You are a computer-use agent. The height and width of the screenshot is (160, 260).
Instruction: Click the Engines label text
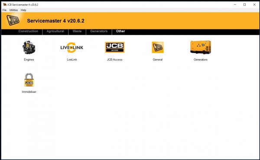pos(29,59)
